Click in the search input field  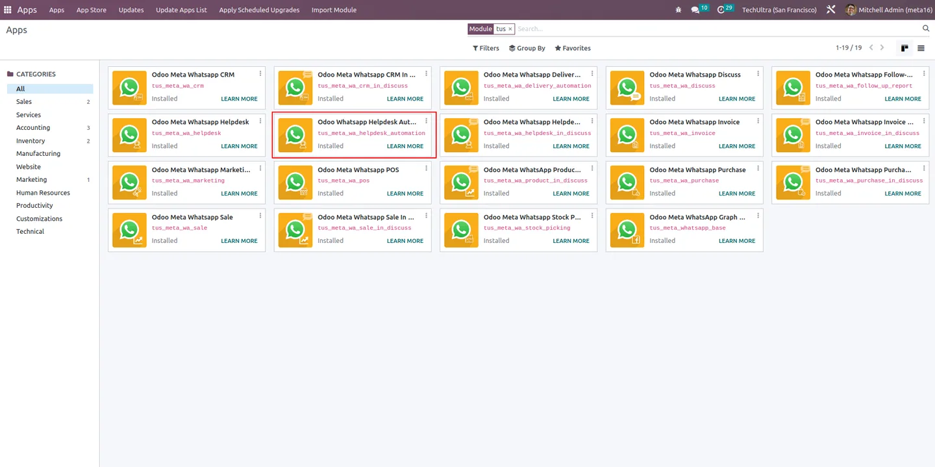(717, 29)
